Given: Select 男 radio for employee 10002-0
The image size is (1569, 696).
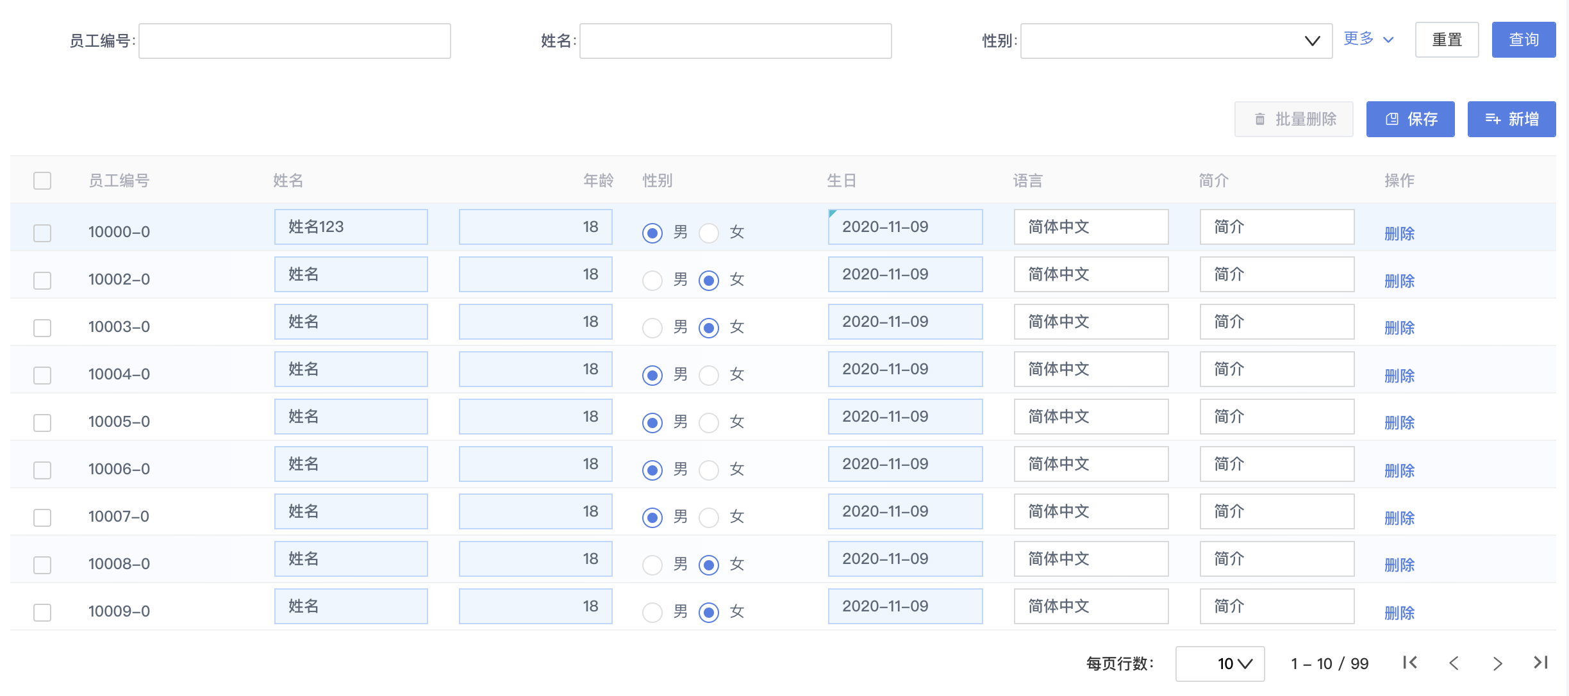Looking at the screenshot, I should pos(652,280).
